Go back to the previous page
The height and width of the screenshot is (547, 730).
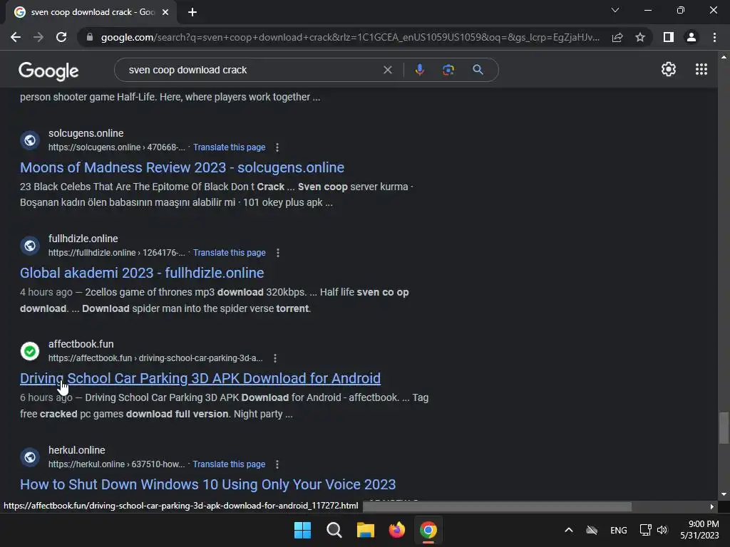point(16,37)
